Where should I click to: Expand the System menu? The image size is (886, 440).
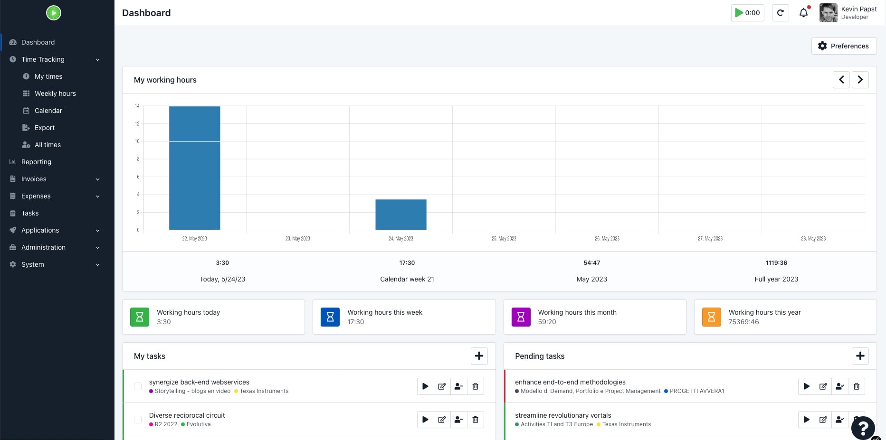tap(57, 264)
